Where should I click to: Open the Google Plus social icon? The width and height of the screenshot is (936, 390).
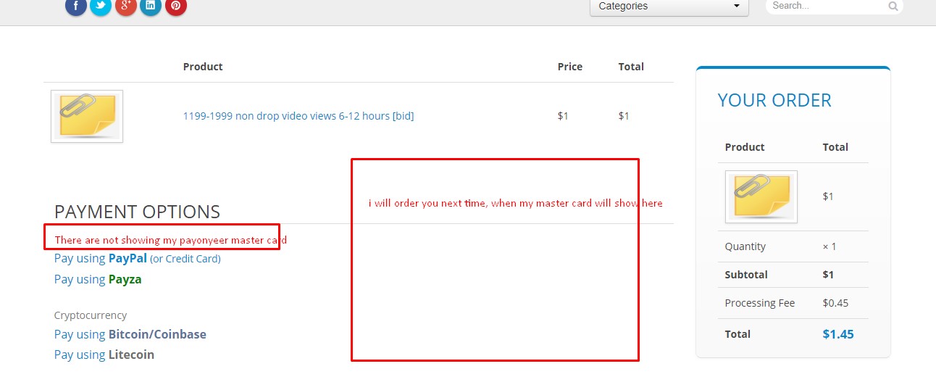coord(126,6)
